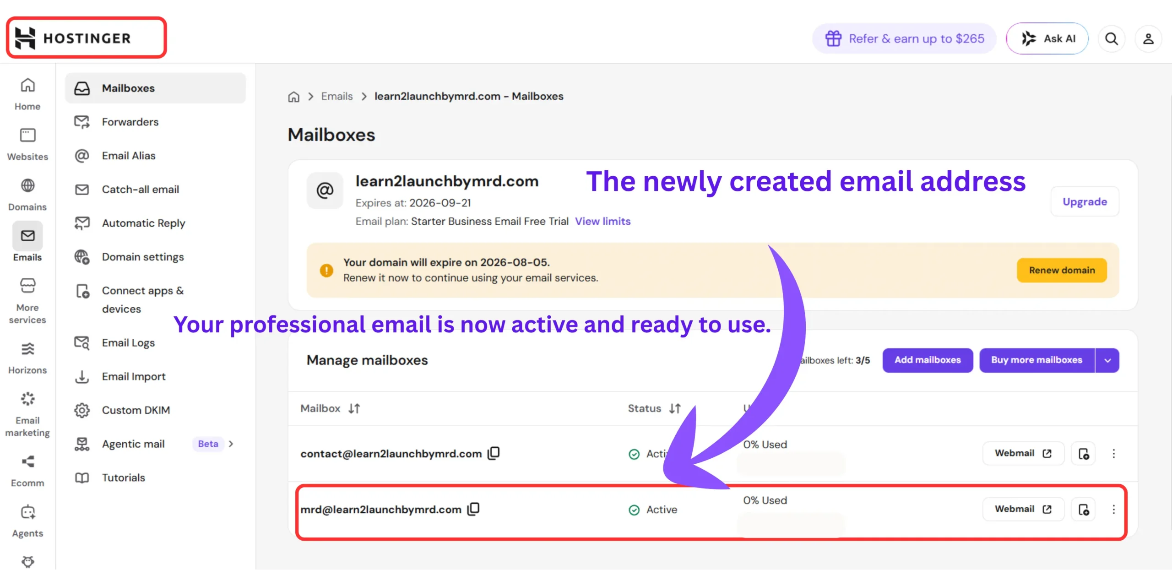Open Email marketing section

tap(27, 414)
